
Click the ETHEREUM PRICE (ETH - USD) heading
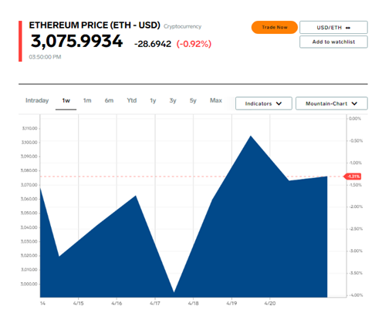point(94,25)
